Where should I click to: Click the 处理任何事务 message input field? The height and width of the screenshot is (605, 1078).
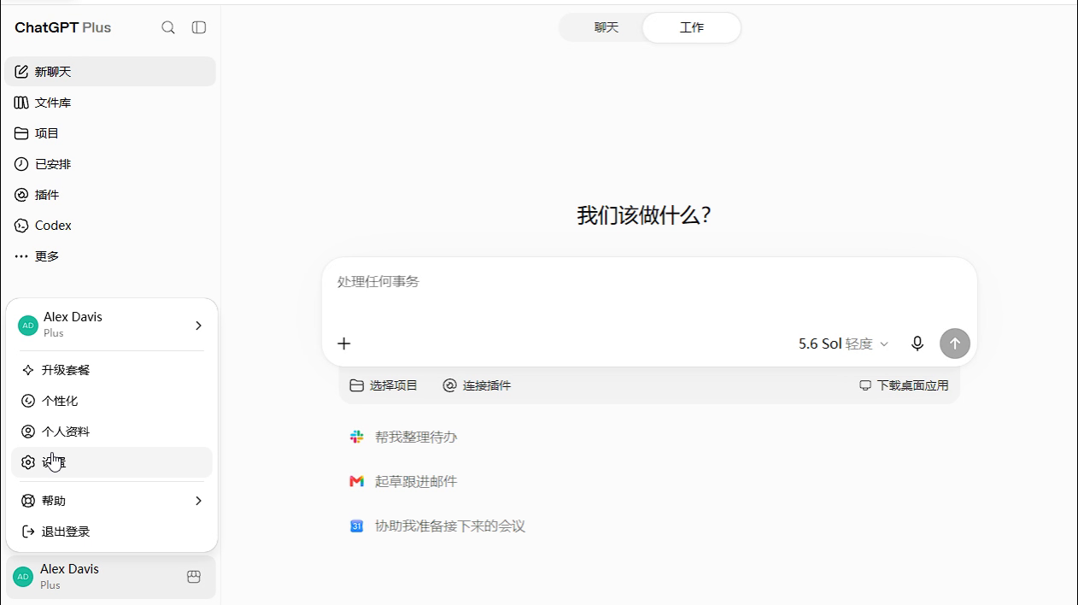click(649, 282)
